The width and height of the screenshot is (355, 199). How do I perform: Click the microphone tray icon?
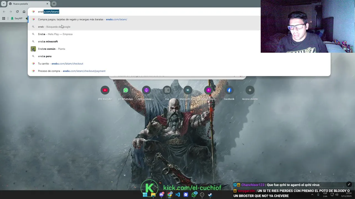[318, 195]
